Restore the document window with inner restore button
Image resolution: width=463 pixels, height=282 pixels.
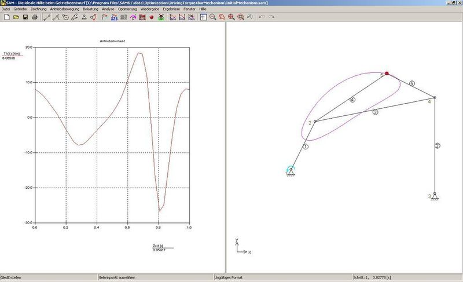(454, 3)
